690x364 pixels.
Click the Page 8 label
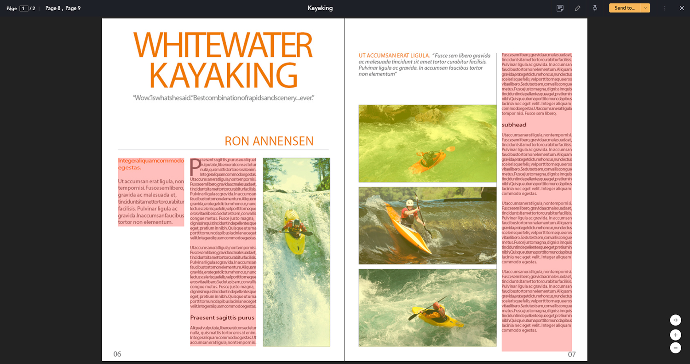[53, 8]
